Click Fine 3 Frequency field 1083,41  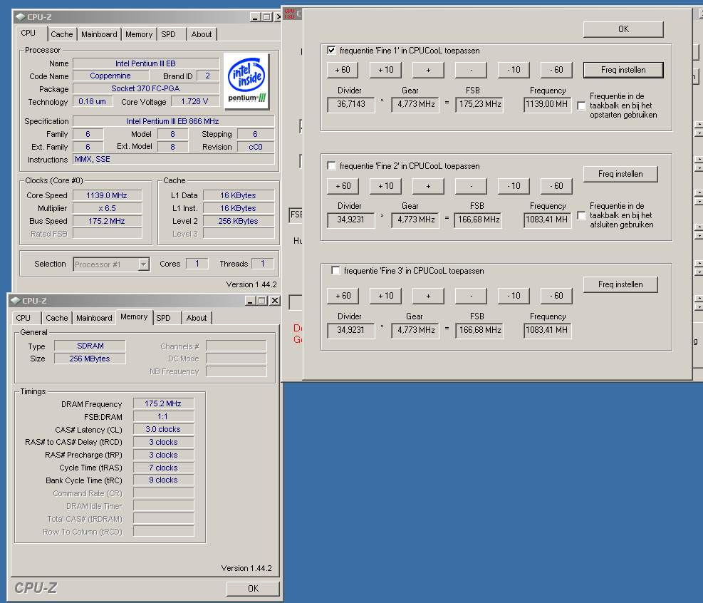pos(548,331)
